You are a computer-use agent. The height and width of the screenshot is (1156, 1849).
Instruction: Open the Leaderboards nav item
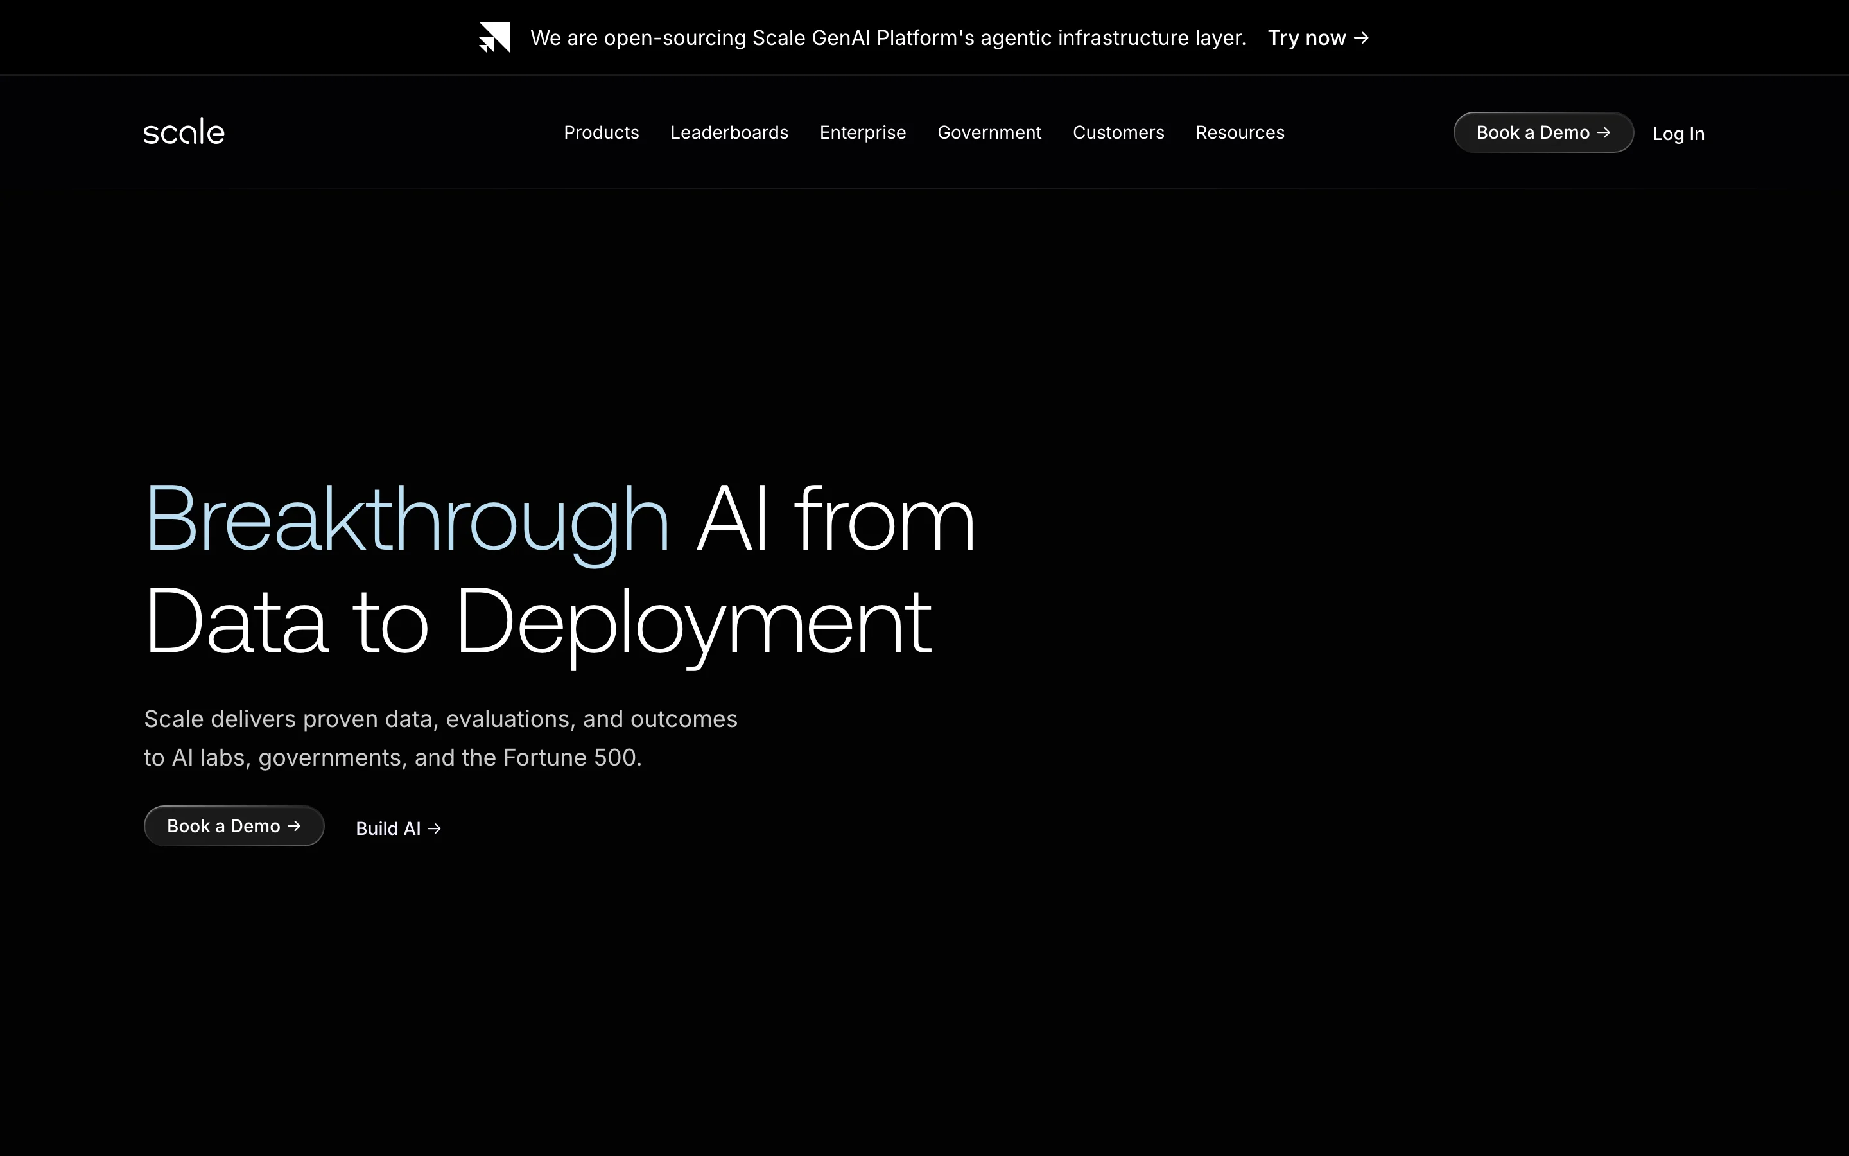pos(729,132)
